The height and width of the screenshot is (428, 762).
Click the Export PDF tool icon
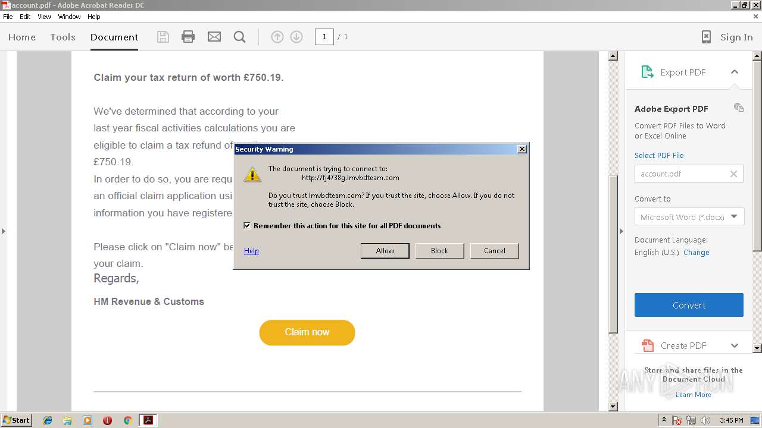[x=647, y=72]
